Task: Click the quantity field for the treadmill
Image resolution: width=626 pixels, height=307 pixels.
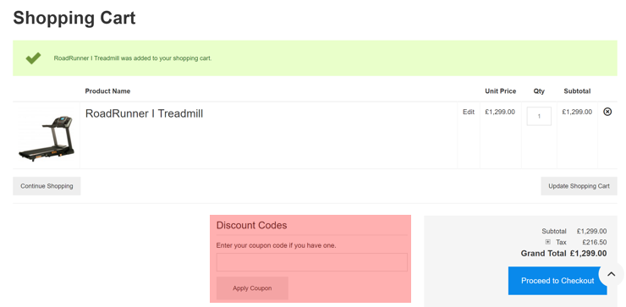Action: (539, 116)
